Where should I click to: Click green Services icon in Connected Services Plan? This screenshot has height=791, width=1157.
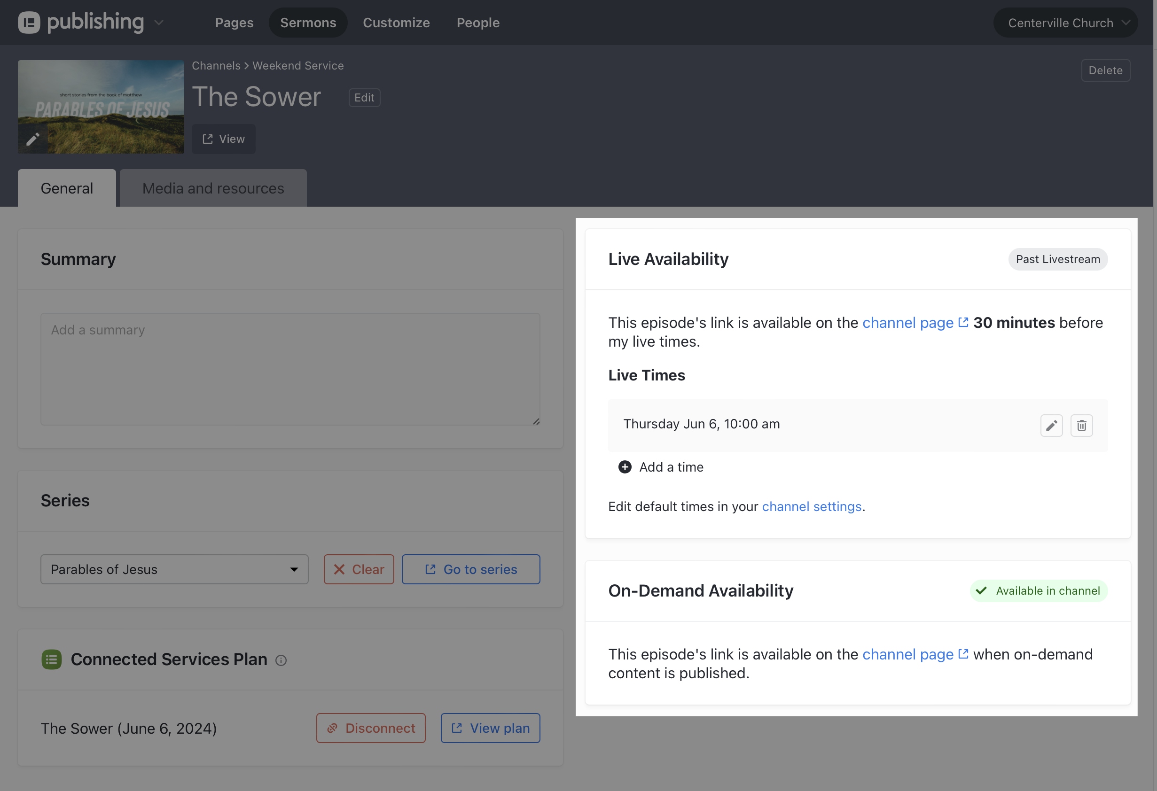52,659
